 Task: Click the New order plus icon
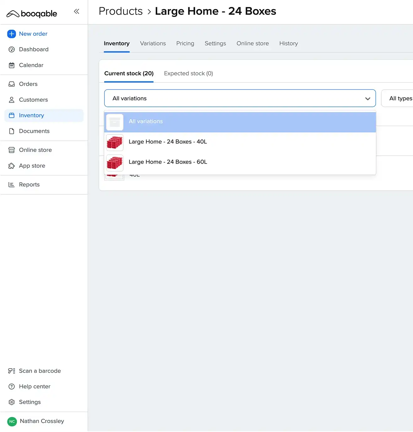(12, 34)
